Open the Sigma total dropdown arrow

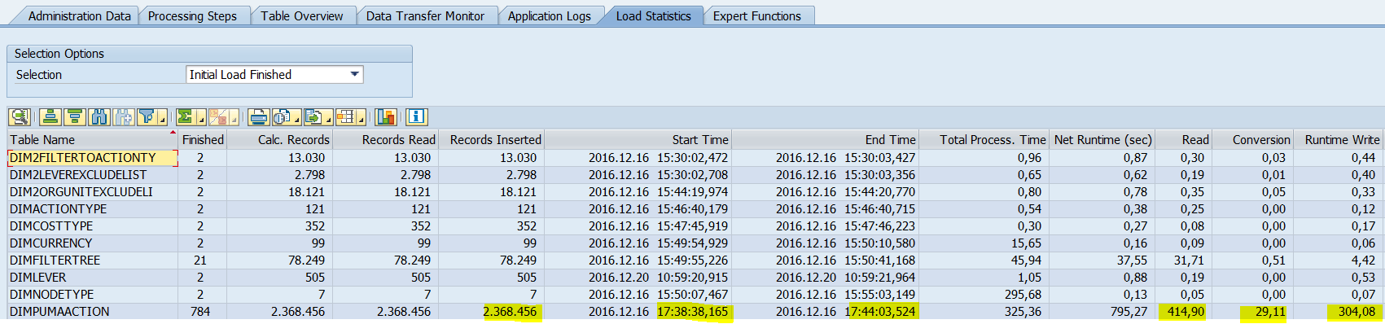202,117
